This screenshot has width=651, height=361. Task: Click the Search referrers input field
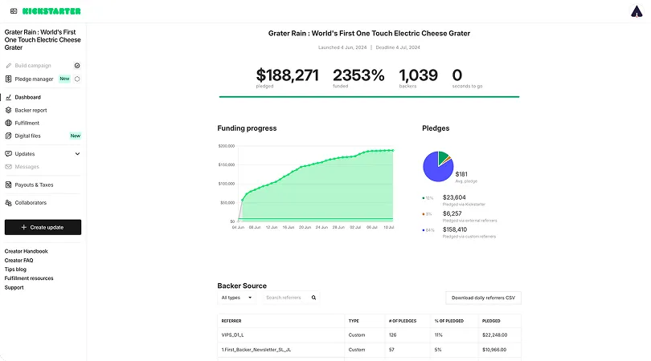coord(291,298)
